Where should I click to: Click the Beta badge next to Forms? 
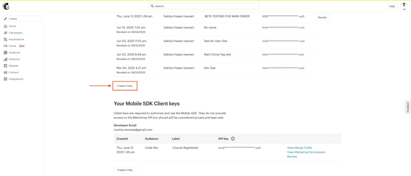[22, 46]
